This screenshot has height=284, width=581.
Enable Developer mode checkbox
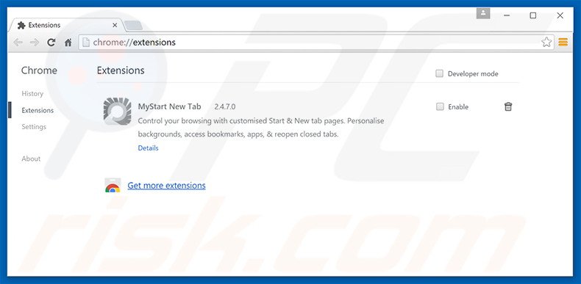440,73
